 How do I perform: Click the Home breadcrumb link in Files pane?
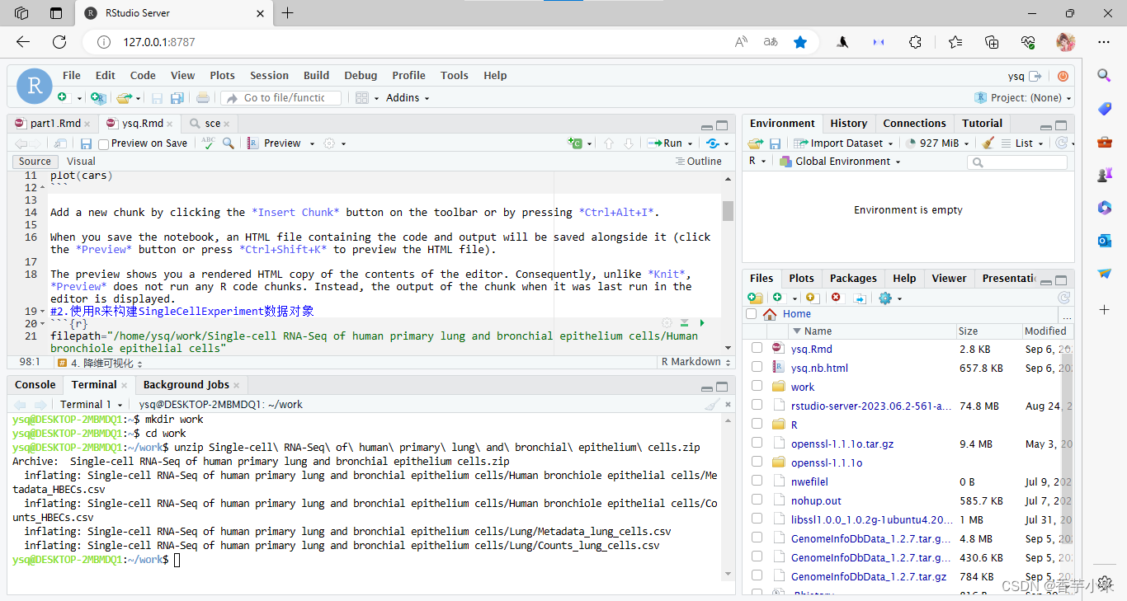coord(797,314)
